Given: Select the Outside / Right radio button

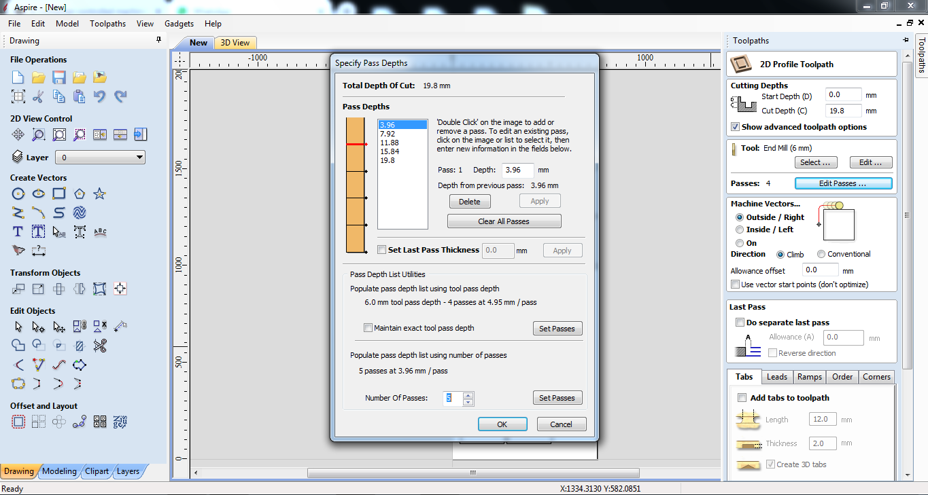Looking at the screenshot, I should click(x=740, y=217).
